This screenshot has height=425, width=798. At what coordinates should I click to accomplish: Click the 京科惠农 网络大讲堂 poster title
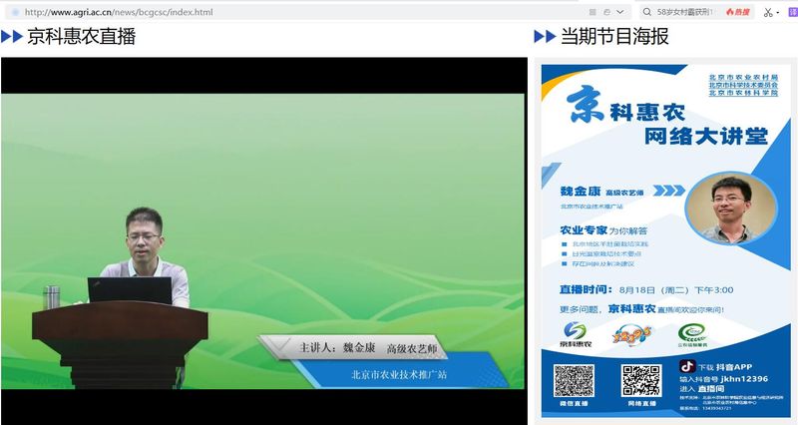click(x=666, y=117)
